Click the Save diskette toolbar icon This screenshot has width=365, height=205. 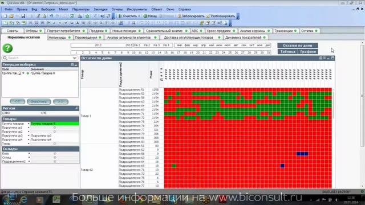click(23, 16)
